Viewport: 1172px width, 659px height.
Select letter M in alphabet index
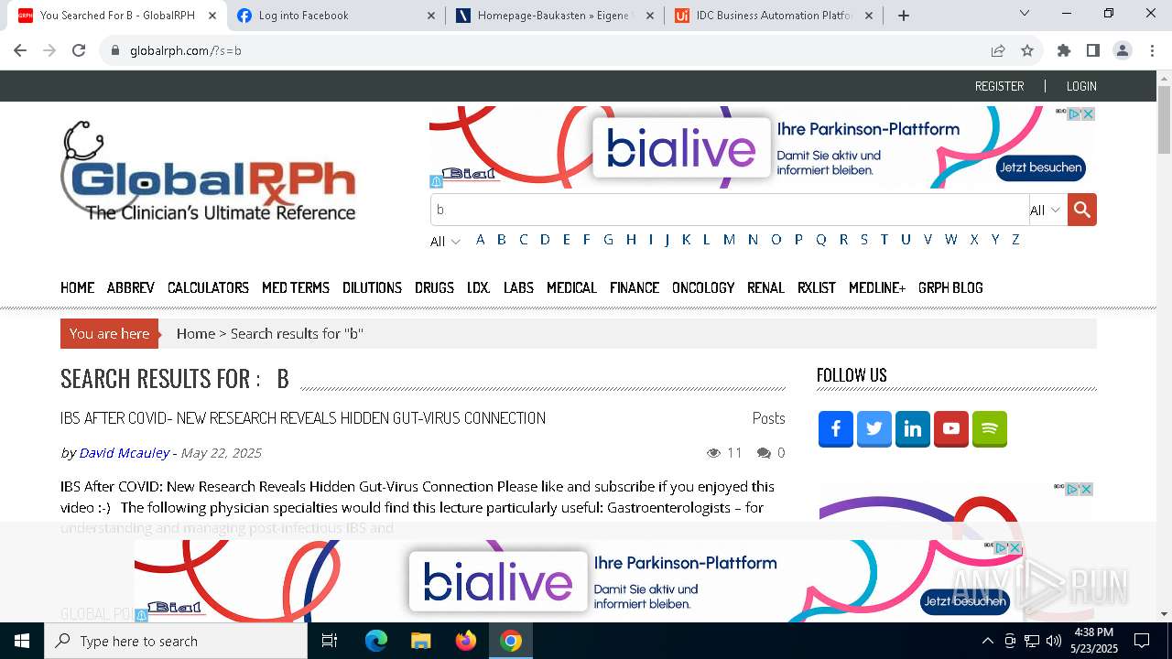pyautogui.click(x=729, y=240)
